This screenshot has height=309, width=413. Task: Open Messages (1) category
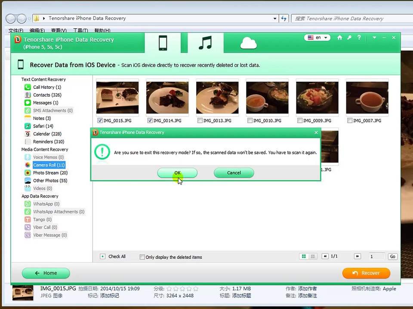[46, 103]
